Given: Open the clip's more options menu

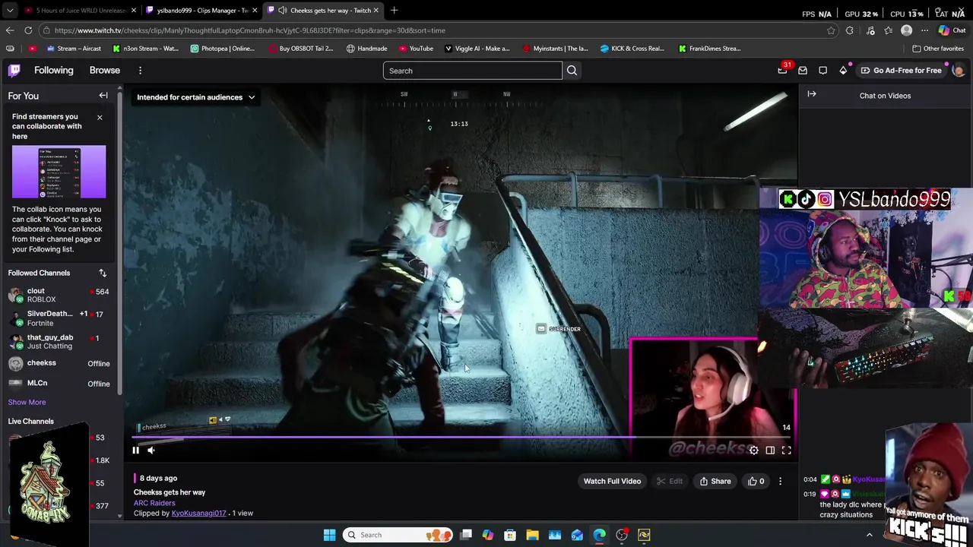Looking at the screenshot, I should tap(780, 481).
